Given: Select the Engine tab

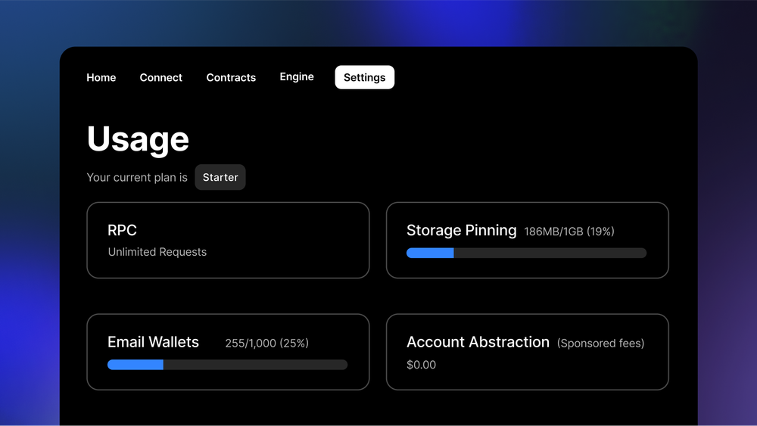Looking at the screenshot, I should 297,77.
